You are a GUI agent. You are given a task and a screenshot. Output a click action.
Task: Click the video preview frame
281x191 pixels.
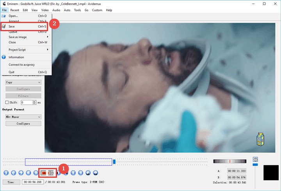[160, 88]
